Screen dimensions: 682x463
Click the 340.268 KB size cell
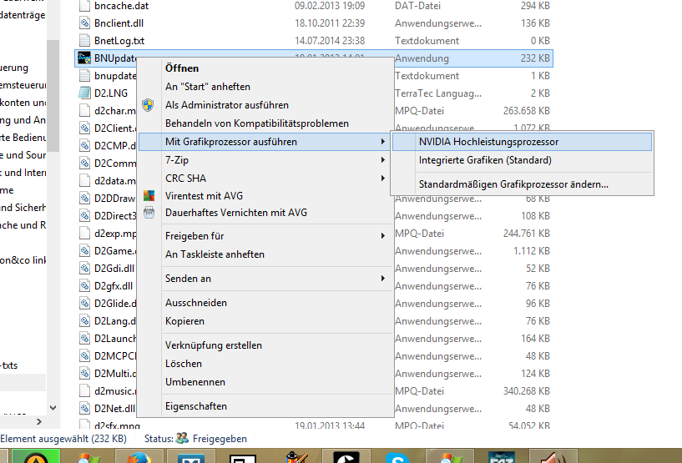[527, 390]
